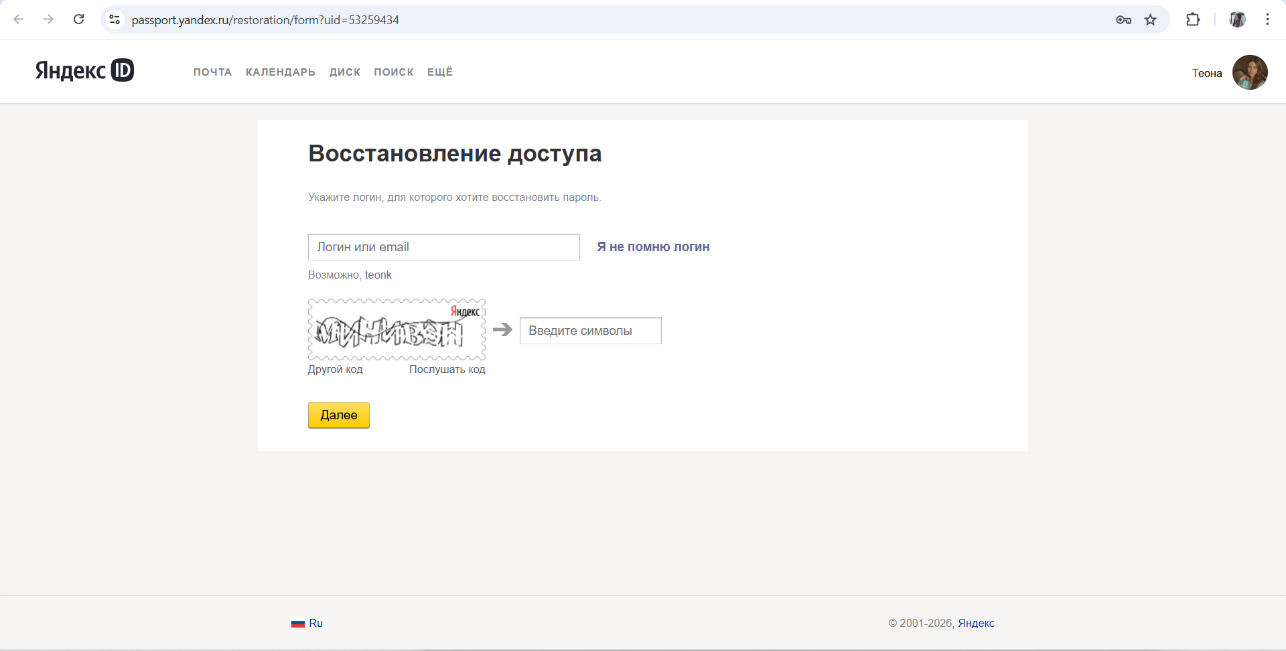1286x651 pixels.
Task: Click the reload page icon
Action: click(x=78, y=19)
